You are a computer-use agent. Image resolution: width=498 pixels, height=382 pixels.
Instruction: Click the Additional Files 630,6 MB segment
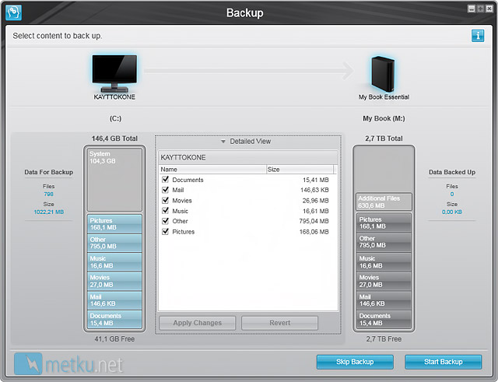[x=384, y=202]
